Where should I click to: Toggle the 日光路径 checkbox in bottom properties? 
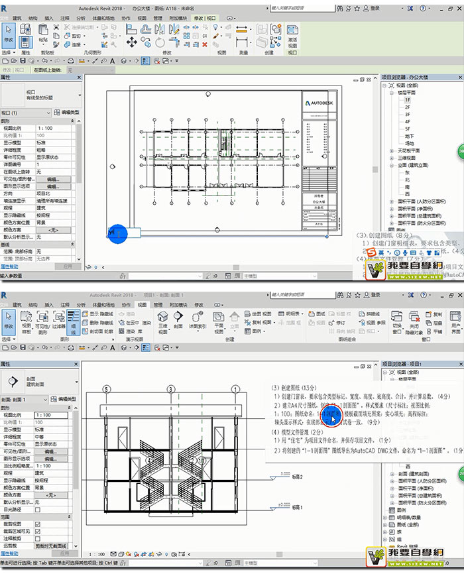pyautogui.click(x=37, y=510)
